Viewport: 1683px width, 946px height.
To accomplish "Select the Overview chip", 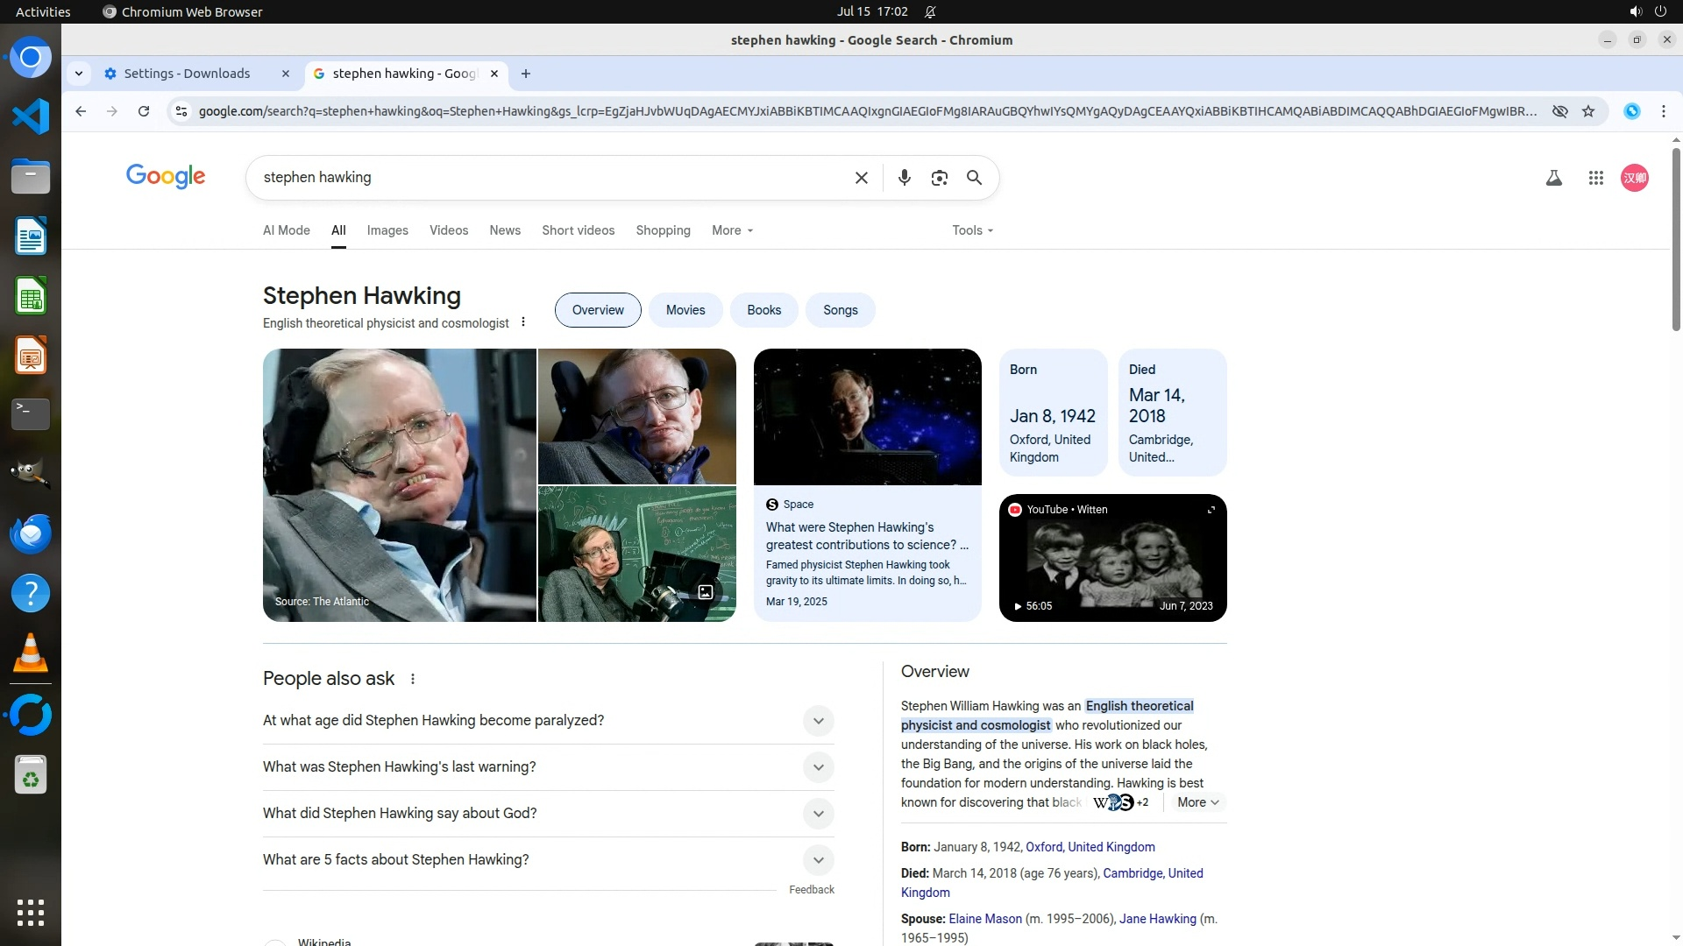I will click(x=598, y=310).
